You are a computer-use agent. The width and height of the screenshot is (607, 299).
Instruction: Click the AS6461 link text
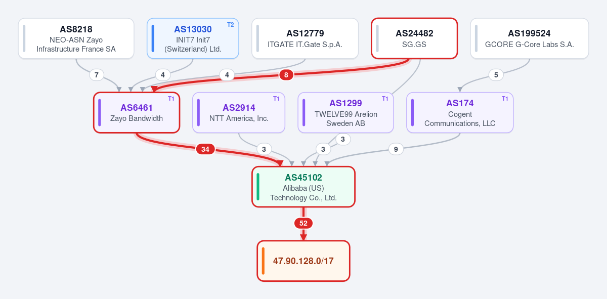click(137, 108)
